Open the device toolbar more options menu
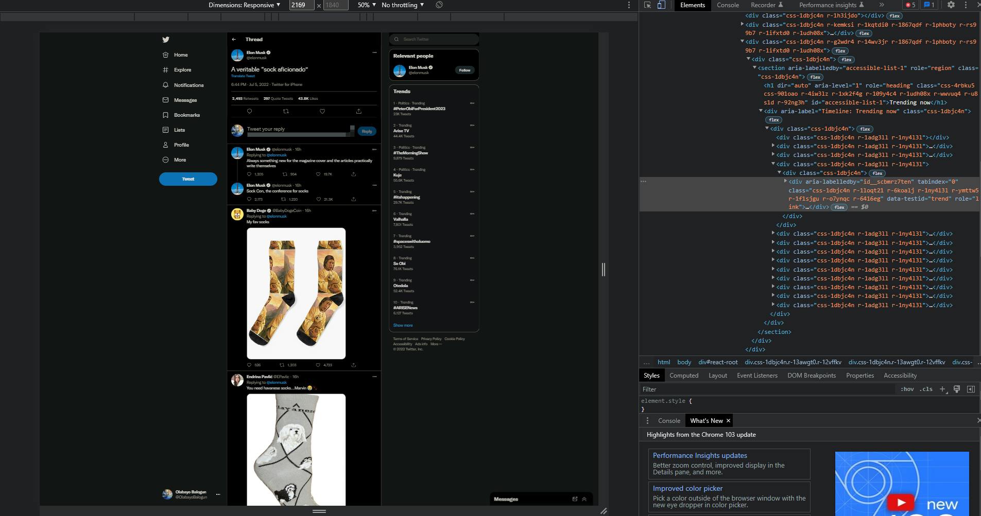Viewport: 981px width, 516px height. [x=629, y=5]
